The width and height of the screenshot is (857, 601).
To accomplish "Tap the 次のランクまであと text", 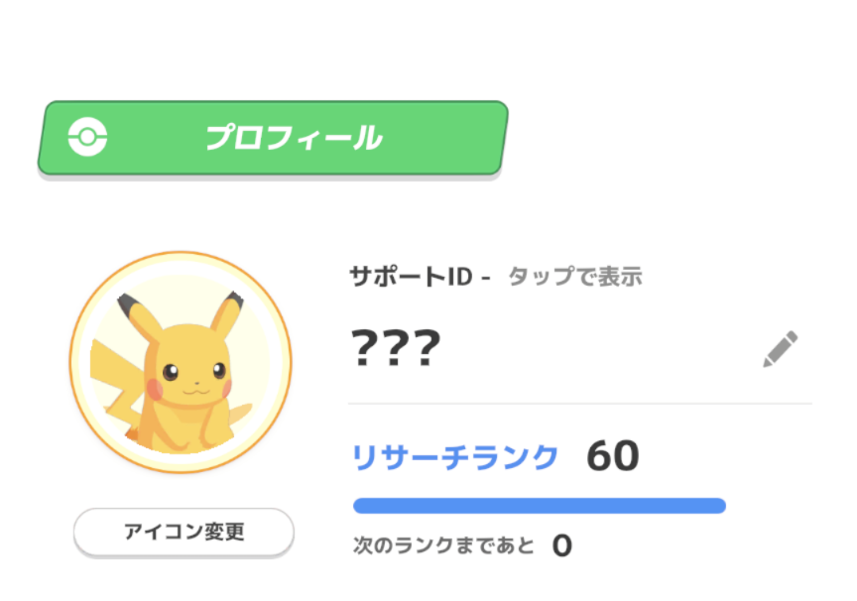I will pyautogui.click(x=443, y=545).
